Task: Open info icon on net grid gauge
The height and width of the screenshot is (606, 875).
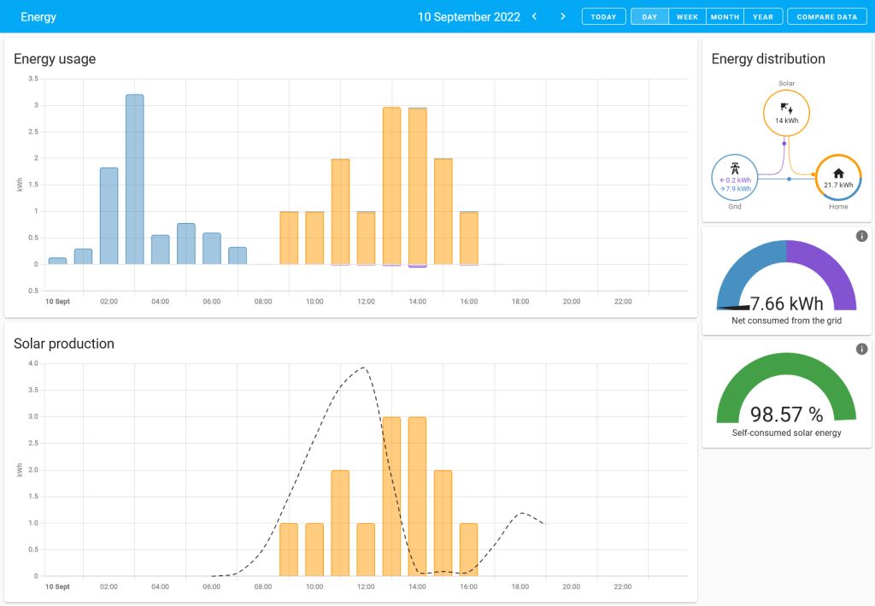Action: pyautogui.click(x=861, y=236)
